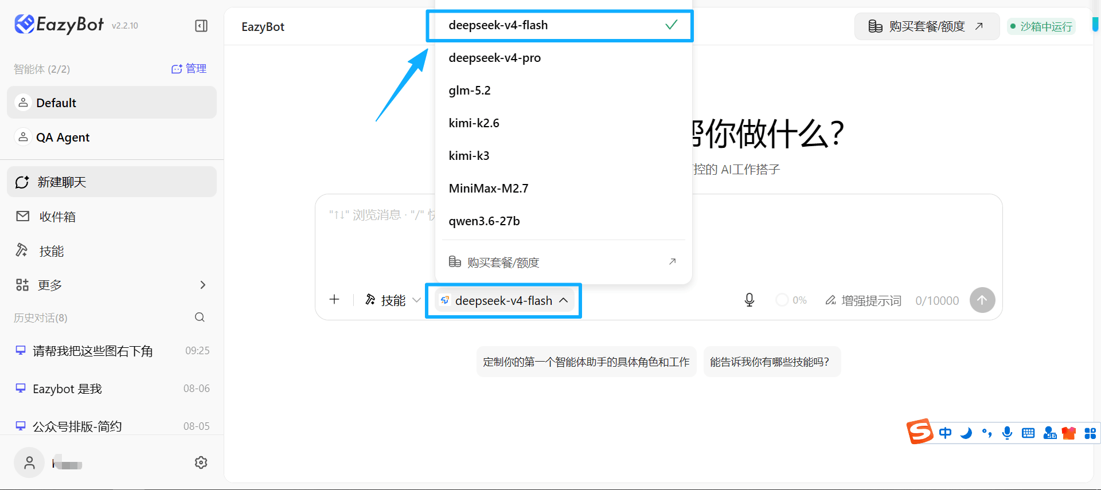Open settings via the gear icon
This screenshot has width=1101, height=490.
coord(201,462)
